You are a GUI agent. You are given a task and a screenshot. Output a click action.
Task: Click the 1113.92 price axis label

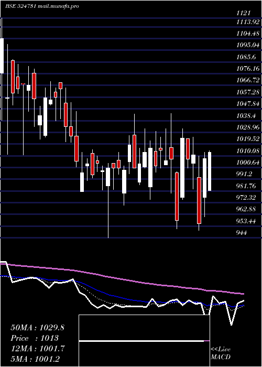(x=248, y=22)
